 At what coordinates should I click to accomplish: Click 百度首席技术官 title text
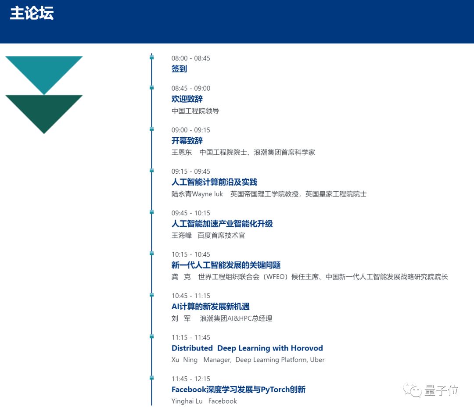pos(221,236)
